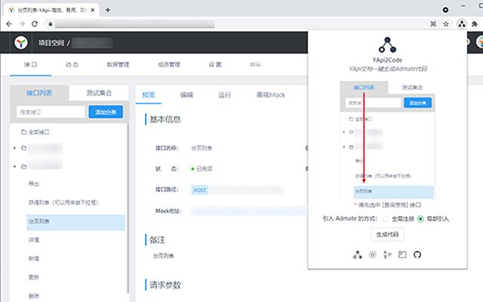Go forward with the browser forward arrow
483x302 pixels.
point(22,23)
